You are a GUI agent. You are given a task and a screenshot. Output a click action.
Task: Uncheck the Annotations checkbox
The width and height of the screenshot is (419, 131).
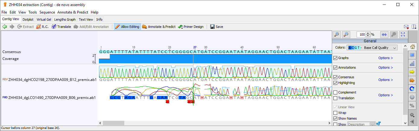click(335, 67)
